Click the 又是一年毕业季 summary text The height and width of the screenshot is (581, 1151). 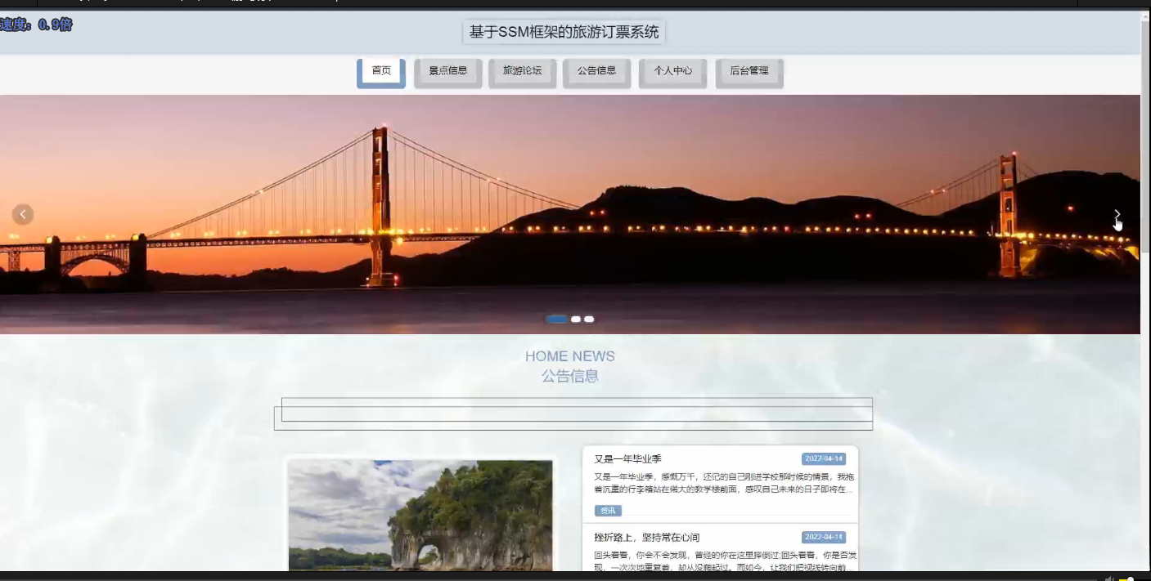pyautogui.click(x=724, y=483)
